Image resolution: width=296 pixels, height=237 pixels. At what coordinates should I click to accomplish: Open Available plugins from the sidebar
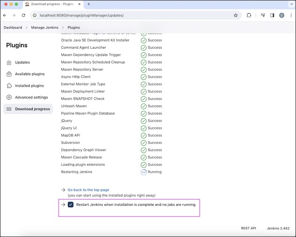(x=30, y=74)
